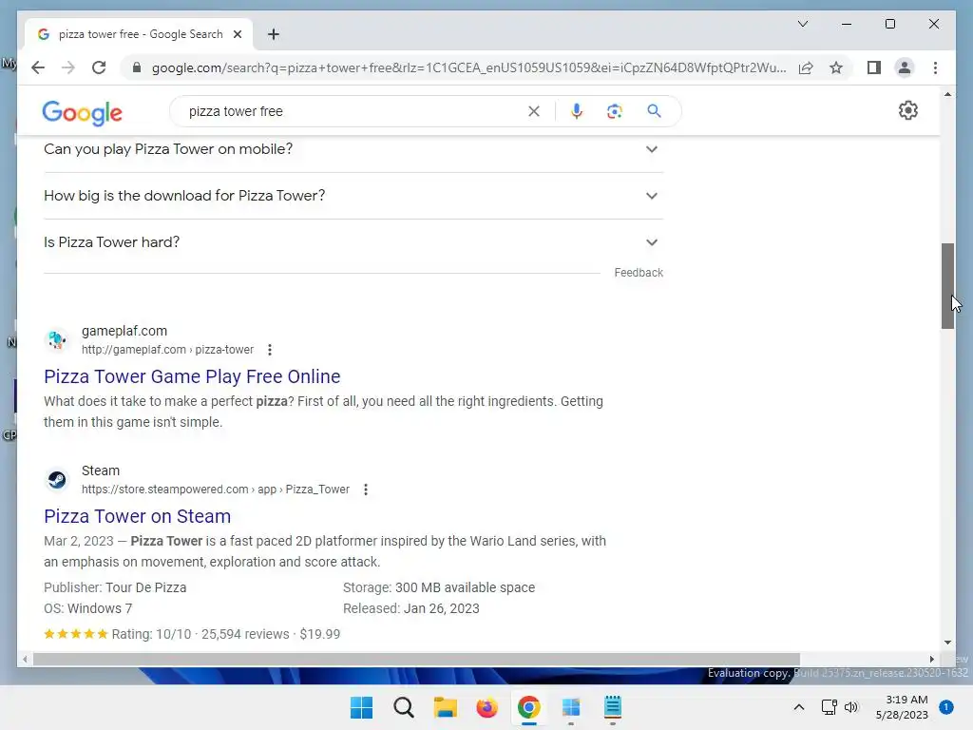973x730 pixels.
Task: Close the pizza tower free tab
Action: [x=237, y=34]
